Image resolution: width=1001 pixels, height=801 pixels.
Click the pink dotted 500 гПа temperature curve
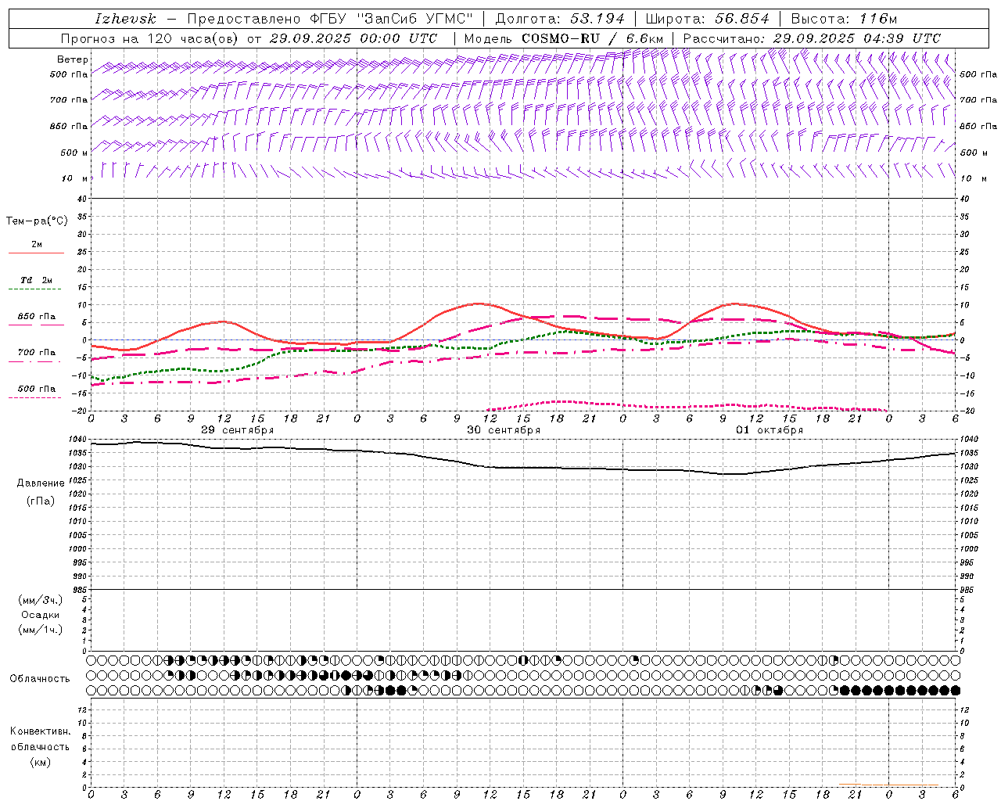click(x=687, y=406)
